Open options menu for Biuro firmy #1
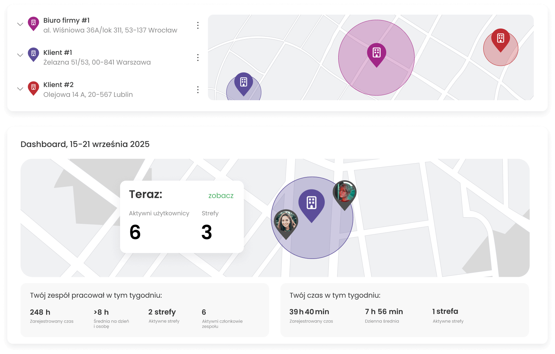This screenshot has width=555, height=354. 198,25
